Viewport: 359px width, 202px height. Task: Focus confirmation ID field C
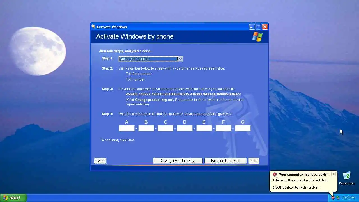tap(165, 128)
